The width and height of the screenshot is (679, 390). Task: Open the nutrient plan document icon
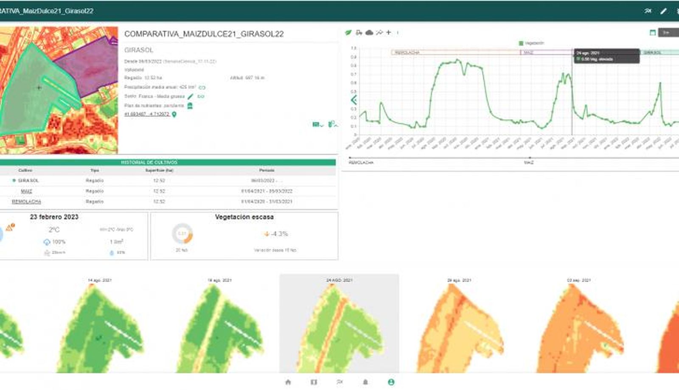[190, 106]
